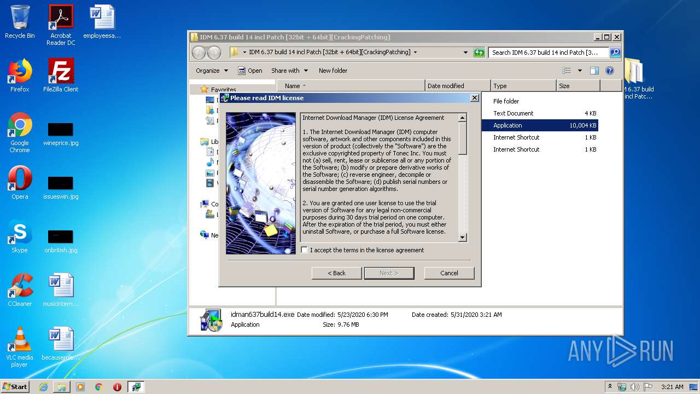This screenshot has width=700, height=394.
Task: Click the Explorer address bar path
Action: [x=329, y=53]
